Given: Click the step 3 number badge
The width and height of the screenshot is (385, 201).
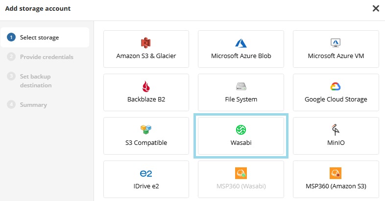Looking at the screenshot, I should 11,76.
